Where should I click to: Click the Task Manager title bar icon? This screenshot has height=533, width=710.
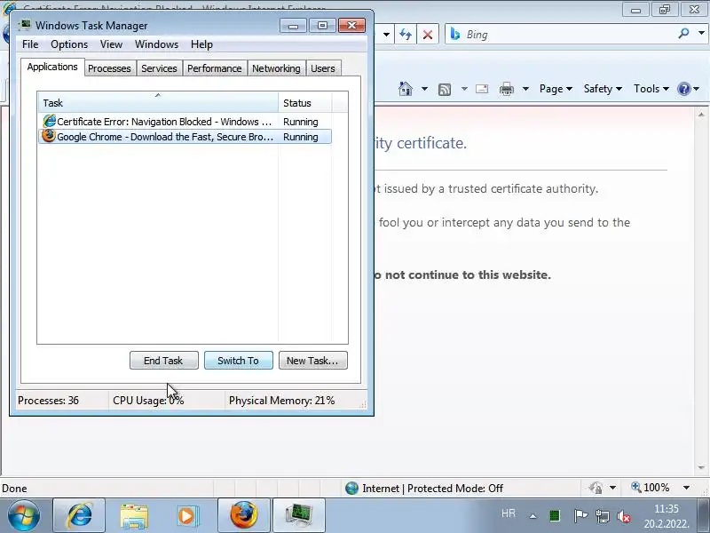[x=25, y=25]
